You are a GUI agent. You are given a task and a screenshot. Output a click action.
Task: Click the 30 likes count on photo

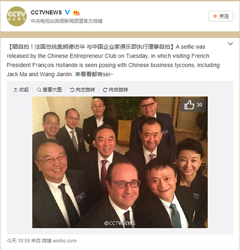(199, 105)
